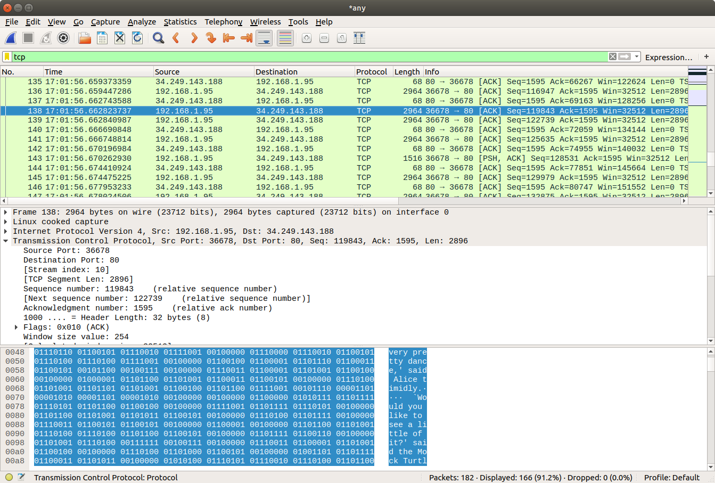Click the Expression… button

[669, 57]
